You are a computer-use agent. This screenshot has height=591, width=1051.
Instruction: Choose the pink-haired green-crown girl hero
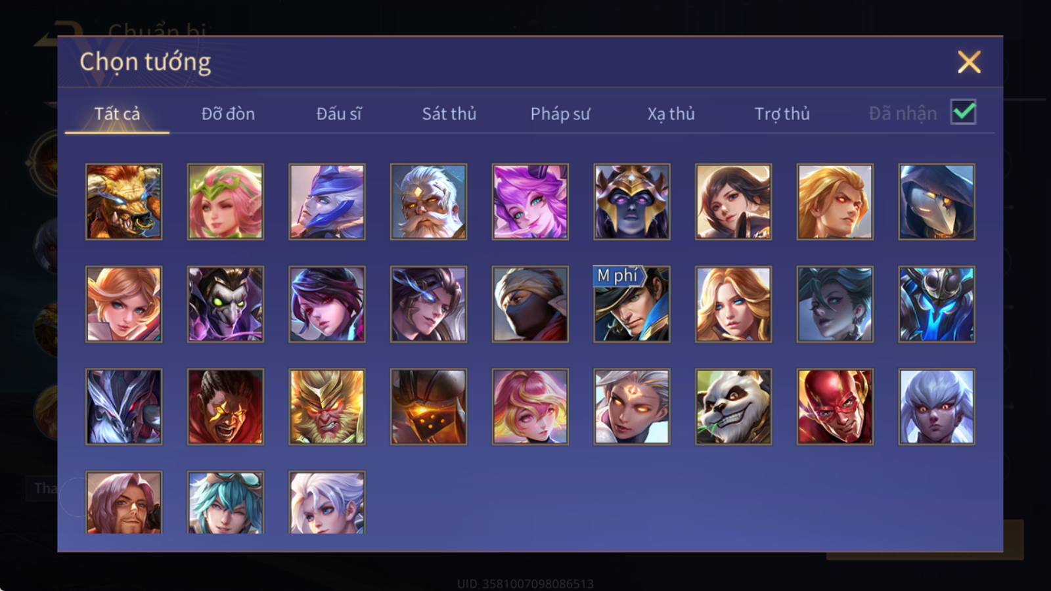(x=225, y=202)
